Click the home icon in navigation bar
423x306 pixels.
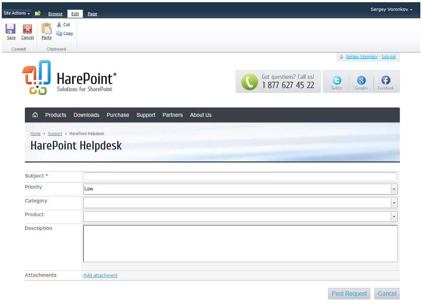coord(35,115)
